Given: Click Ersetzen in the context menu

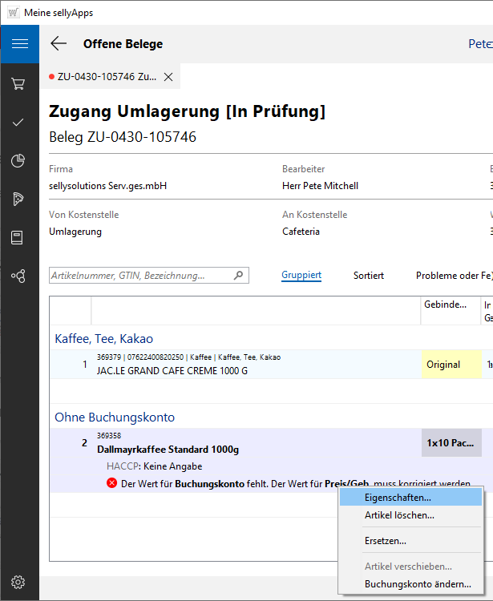Looking at the screenshot, I should pyautogui.click(x=385, y=541).
